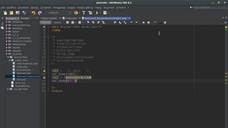The width and height of the screenshot is (228, 128).
Task: Open the Run Project dropdown arrow
Action: click(100, 13)
